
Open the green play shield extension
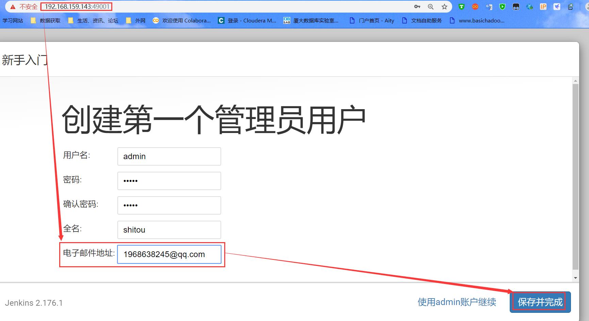click(x=502, y=6)
